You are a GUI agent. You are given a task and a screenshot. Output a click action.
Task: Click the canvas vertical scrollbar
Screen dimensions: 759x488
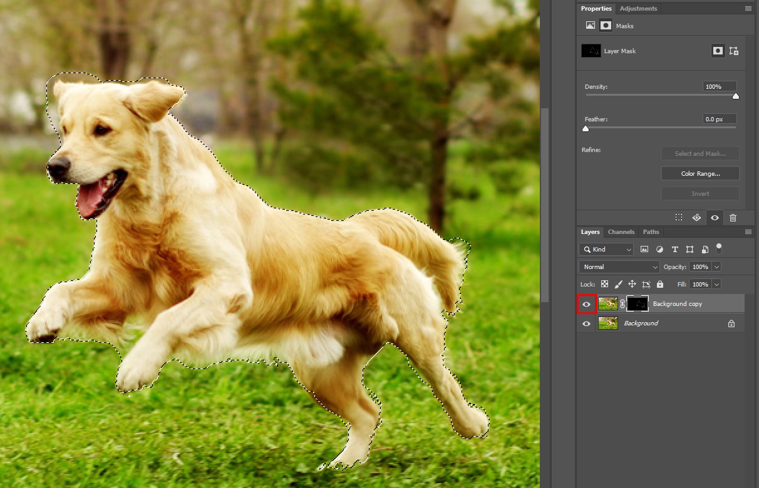[545, 206]
